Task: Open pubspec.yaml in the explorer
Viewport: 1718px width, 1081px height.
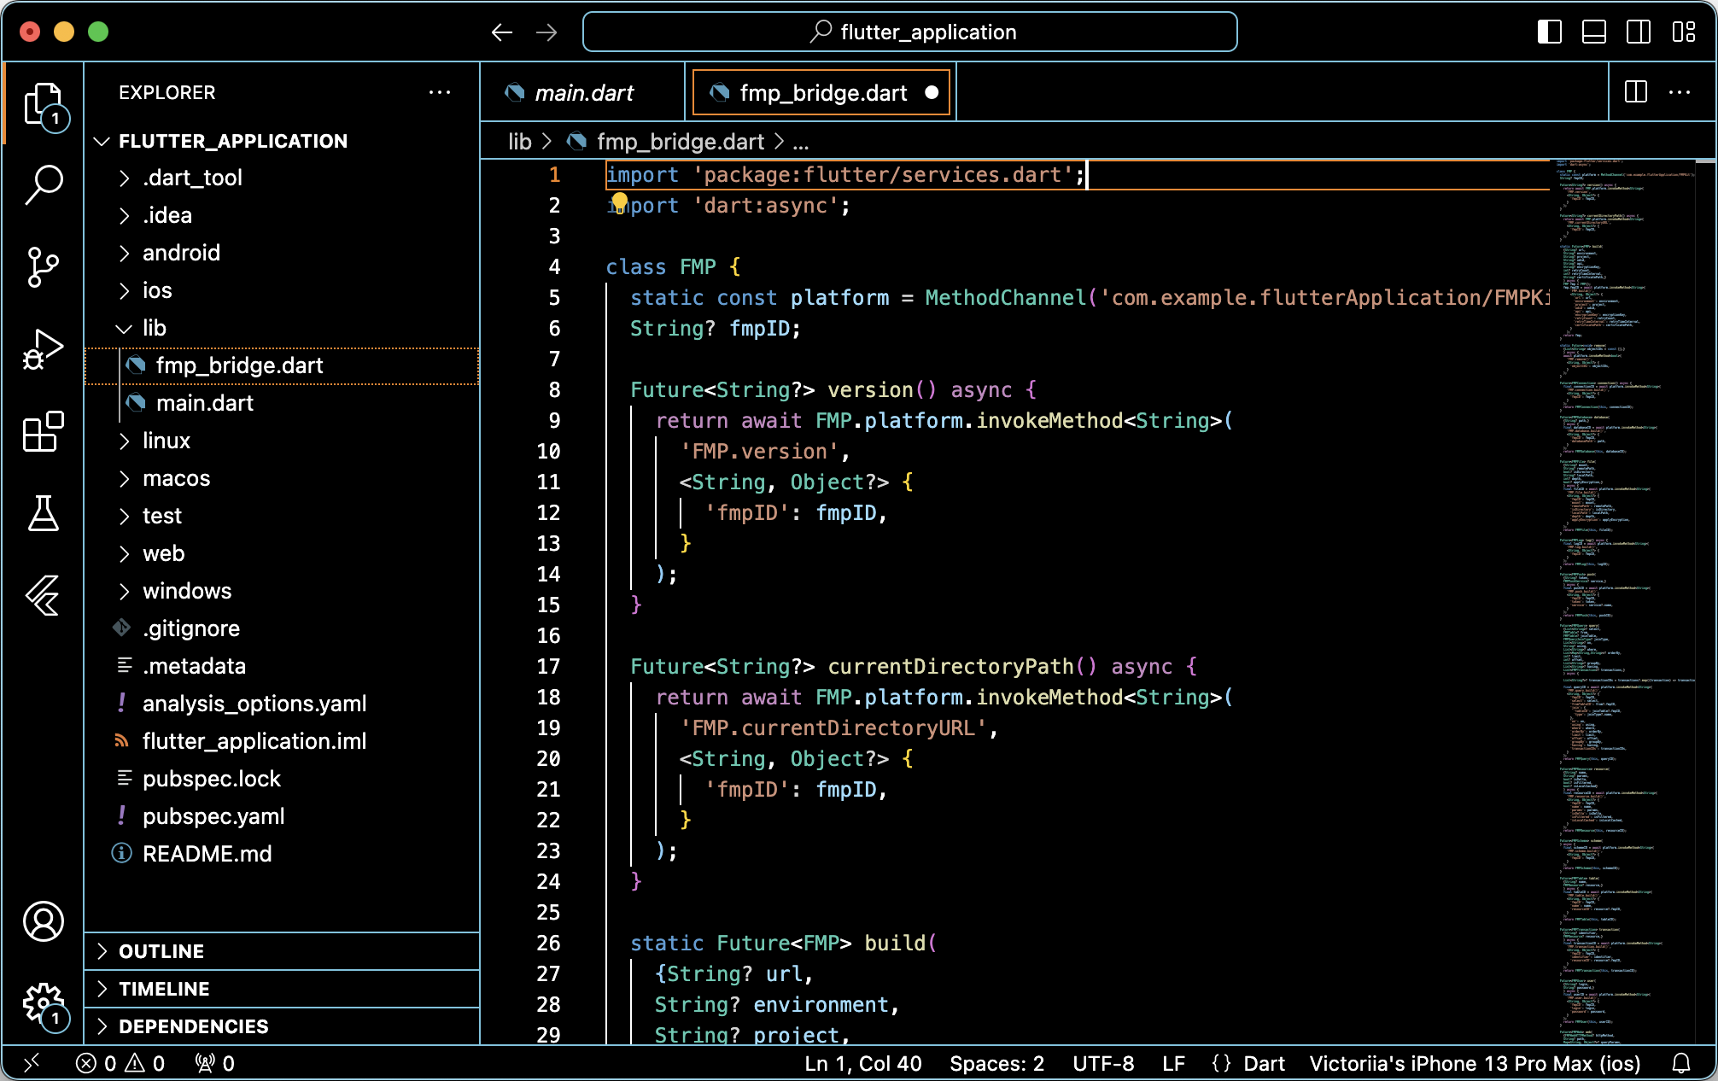Action: click(x=213, y=816)
